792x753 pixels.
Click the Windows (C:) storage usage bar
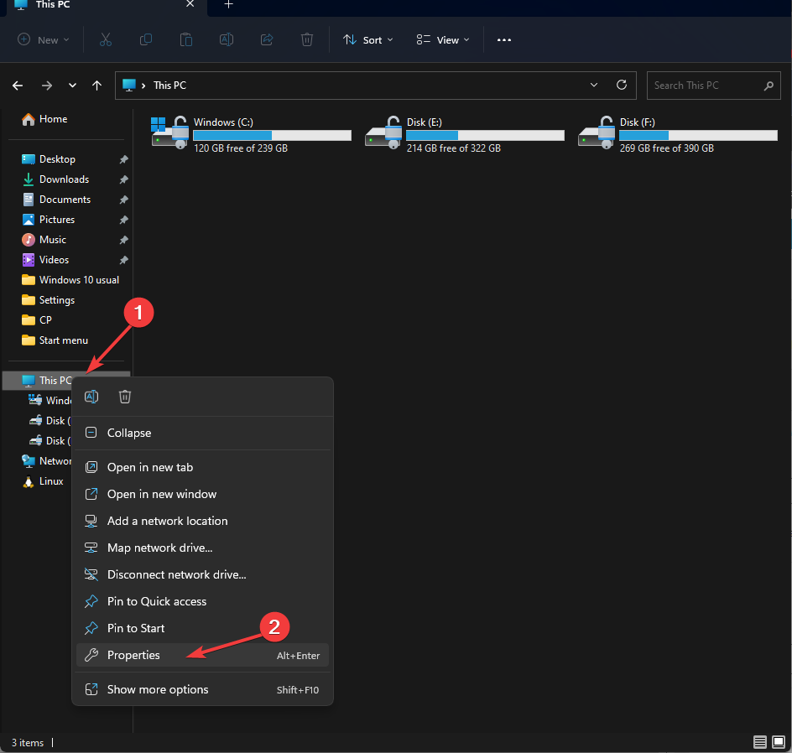coord(272,135)
